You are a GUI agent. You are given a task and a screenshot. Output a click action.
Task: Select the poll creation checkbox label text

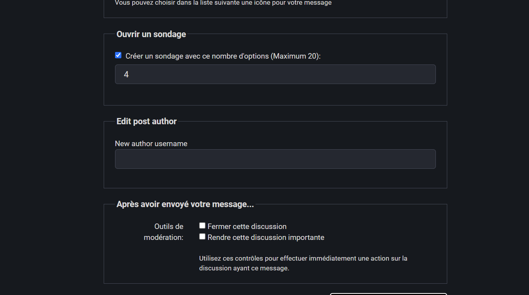tap(223, 56)
